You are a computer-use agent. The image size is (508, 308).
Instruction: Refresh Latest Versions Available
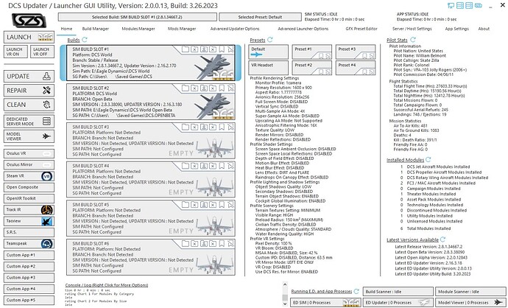[442, 239]
